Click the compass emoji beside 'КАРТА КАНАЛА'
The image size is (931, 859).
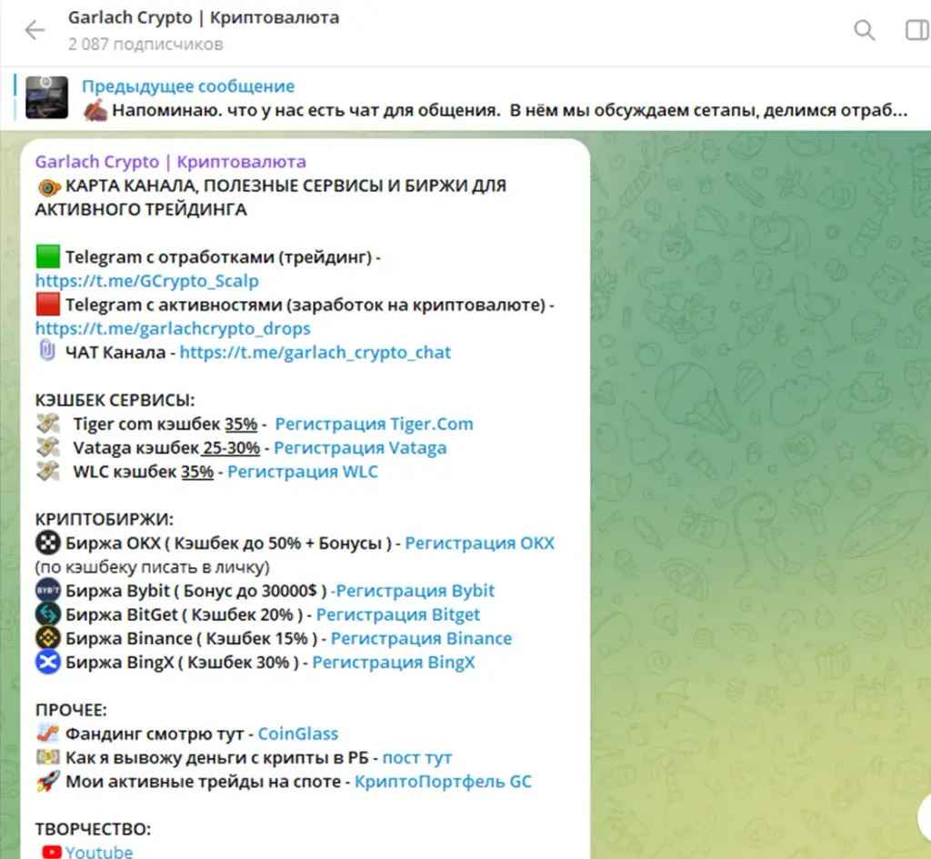click(49, 187)
